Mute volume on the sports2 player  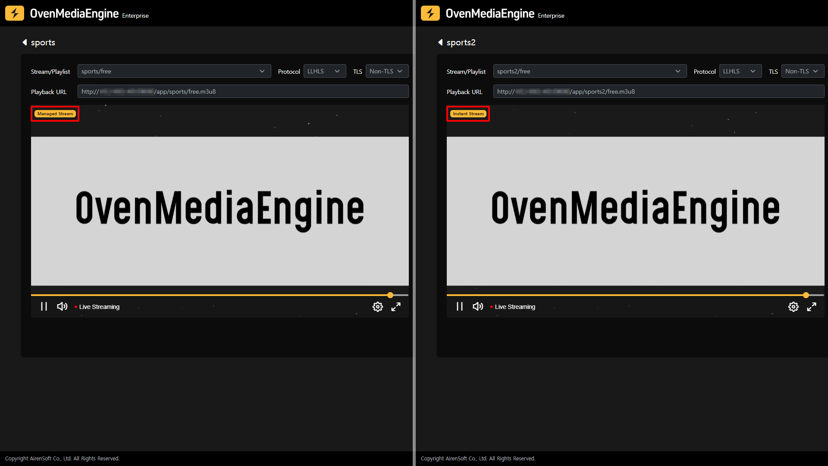(478, 306)
